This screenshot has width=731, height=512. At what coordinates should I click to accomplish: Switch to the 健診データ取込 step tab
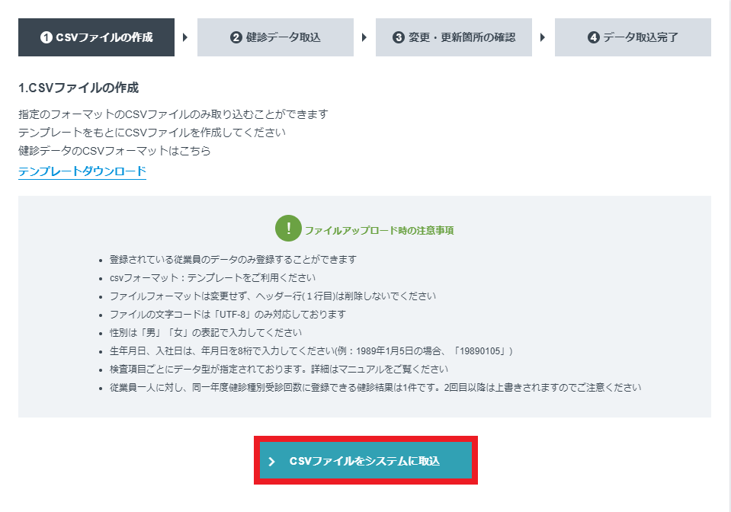coord(274,37)
